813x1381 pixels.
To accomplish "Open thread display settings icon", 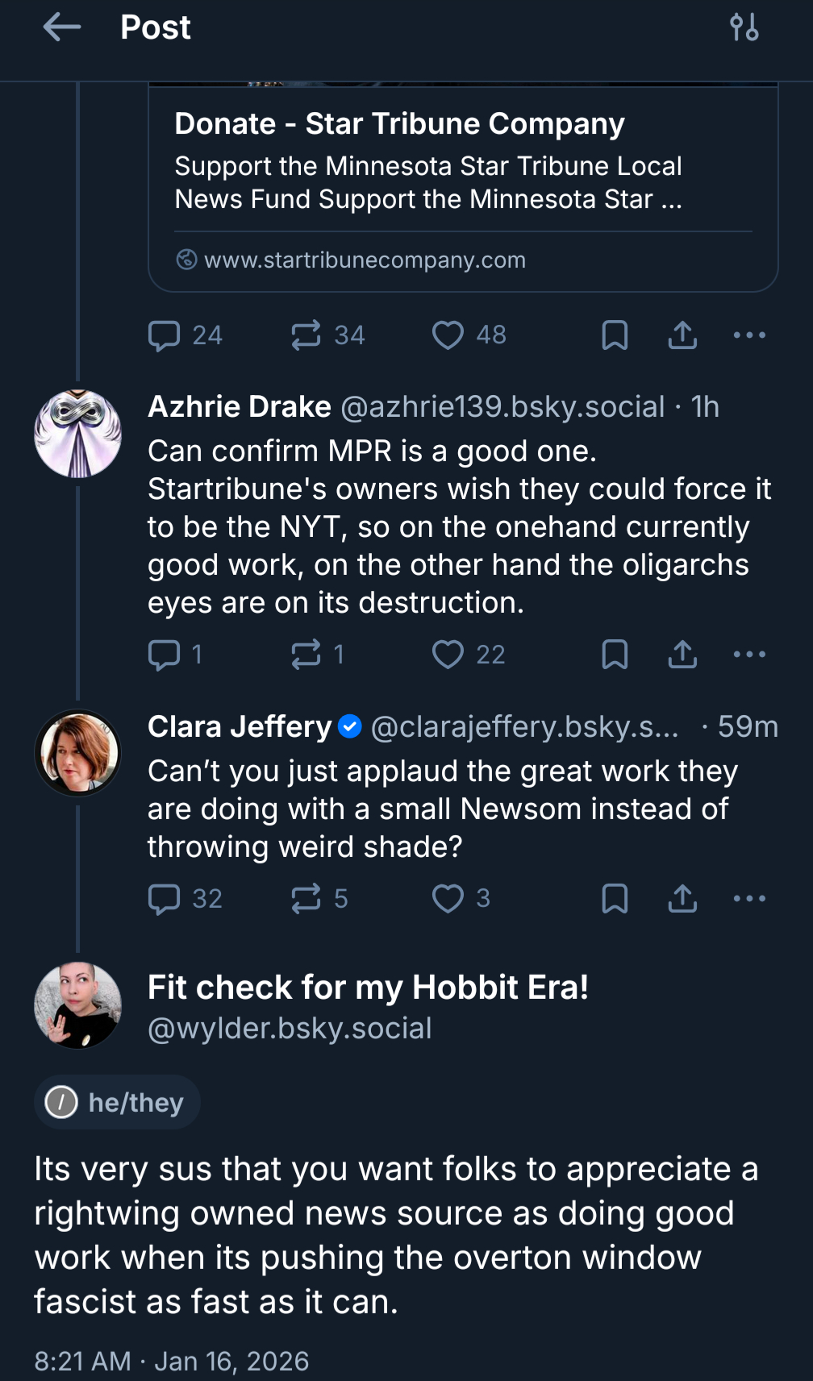I will (744, 27).
